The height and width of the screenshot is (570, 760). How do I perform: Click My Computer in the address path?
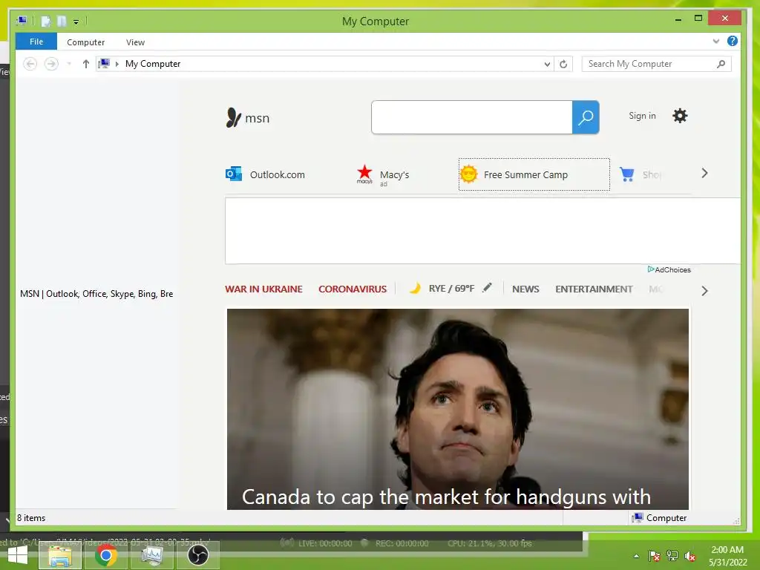(153, 64)
